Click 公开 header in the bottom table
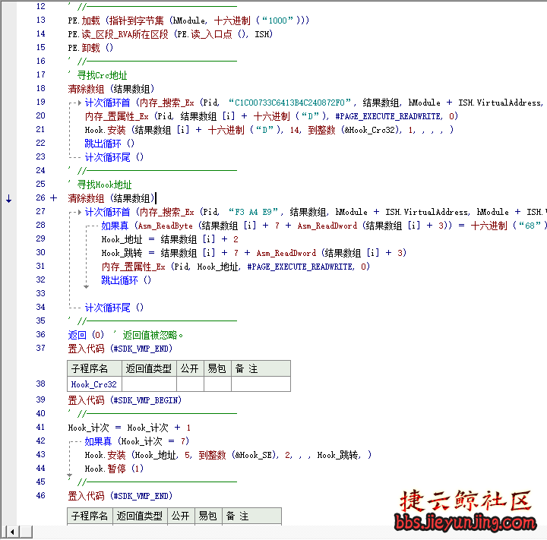 (181, 516)
